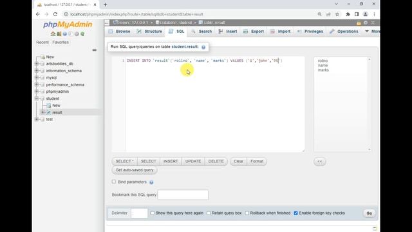Image resolution: width=412 pixels, height=232 pixels.
Task: Click the phpMyAdmin logo
Action: tap(68, 24)
